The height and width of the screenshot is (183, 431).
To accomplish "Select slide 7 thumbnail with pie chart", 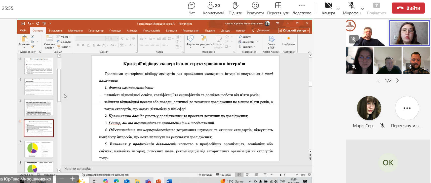I will coord(39,149).
